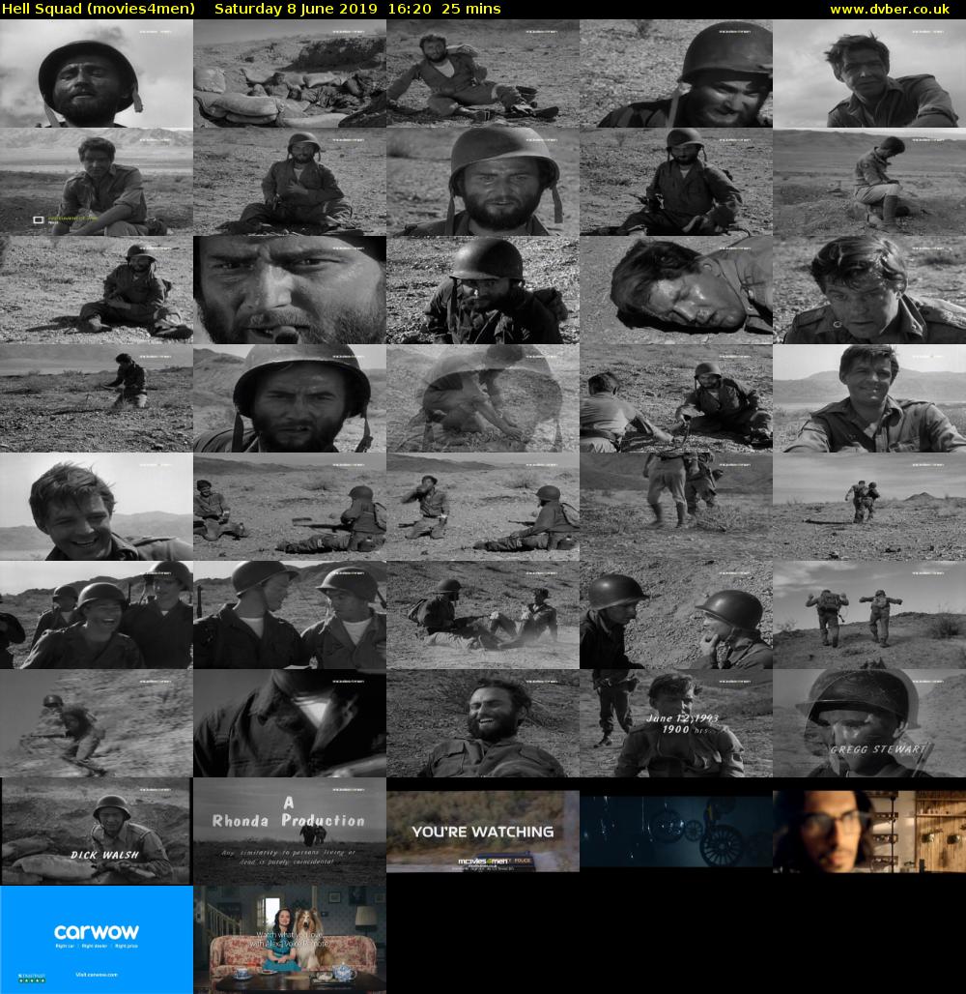Click the Hell Squad (movies4men) title text
The height and width of the screenshot is (994, 966).
coord(99,9)
